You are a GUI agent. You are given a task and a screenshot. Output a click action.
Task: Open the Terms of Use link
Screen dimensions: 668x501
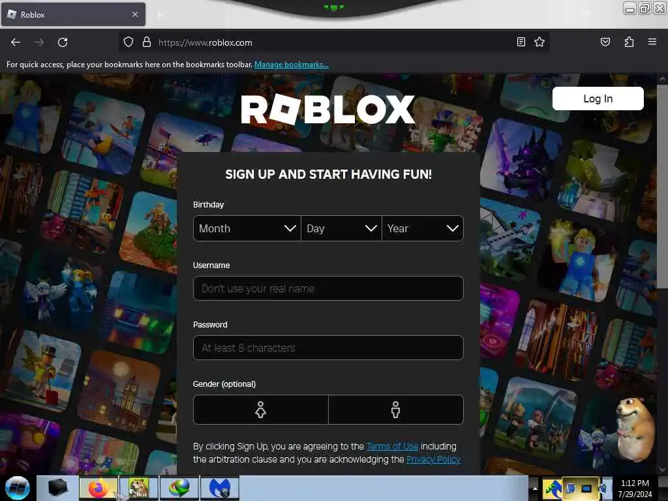[x=392, y=446]
